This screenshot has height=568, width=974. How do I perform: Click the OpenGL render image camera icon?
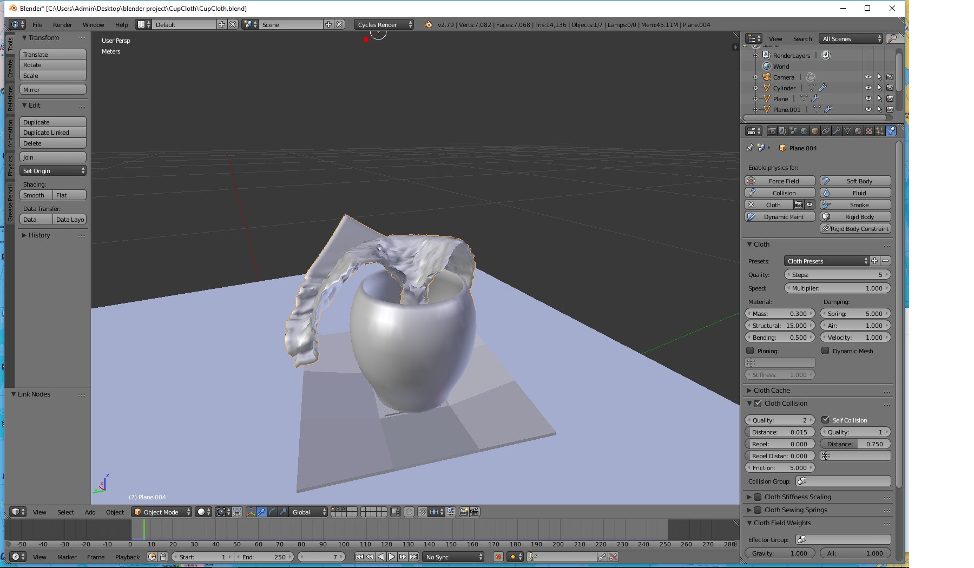tap(464, 512)
